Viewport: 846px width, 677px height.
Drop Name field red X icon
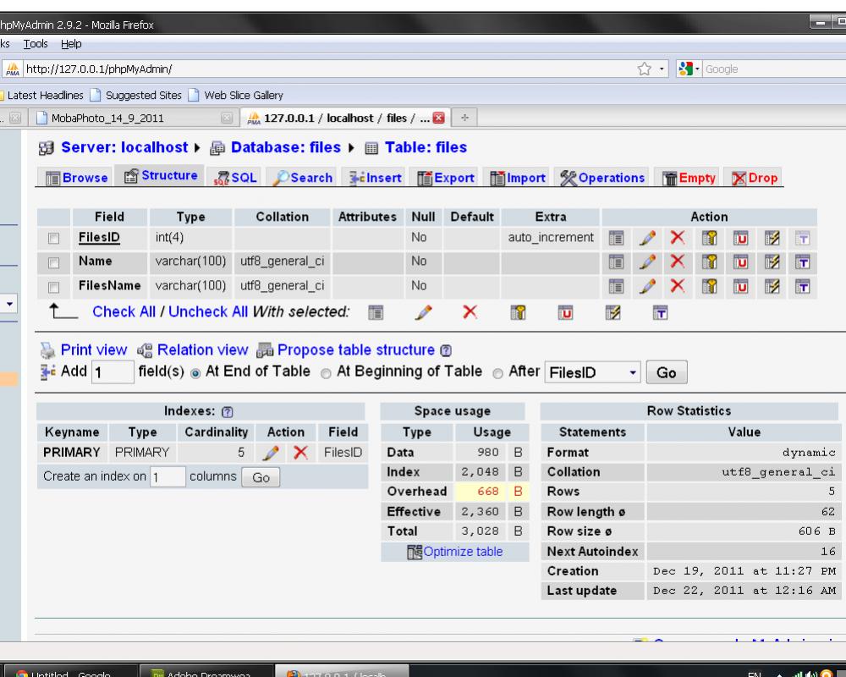[678, 261]
